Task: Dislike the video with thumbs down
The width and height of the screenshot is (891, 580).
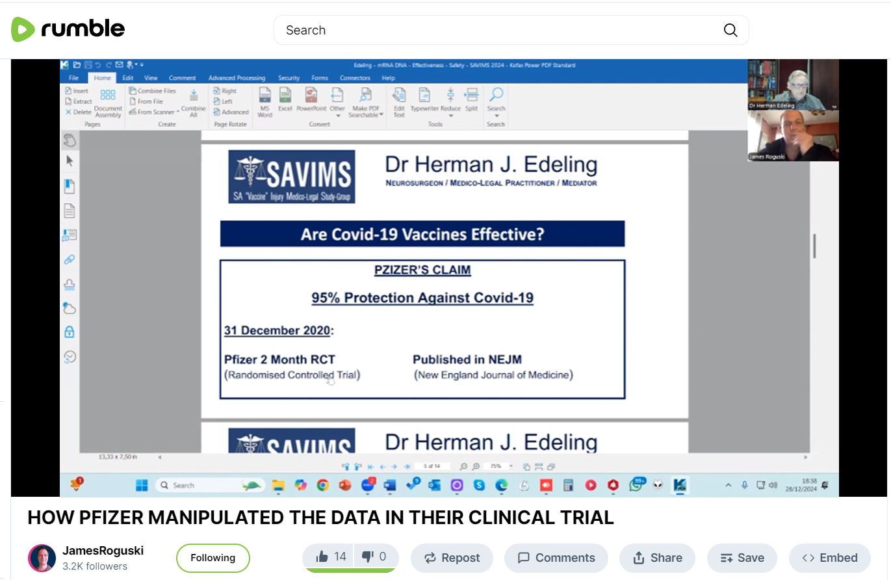Action: (x=375, y=557)
